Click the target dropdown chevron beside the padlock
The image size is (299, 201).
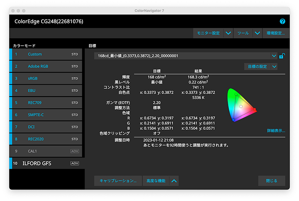click(274, 56)
